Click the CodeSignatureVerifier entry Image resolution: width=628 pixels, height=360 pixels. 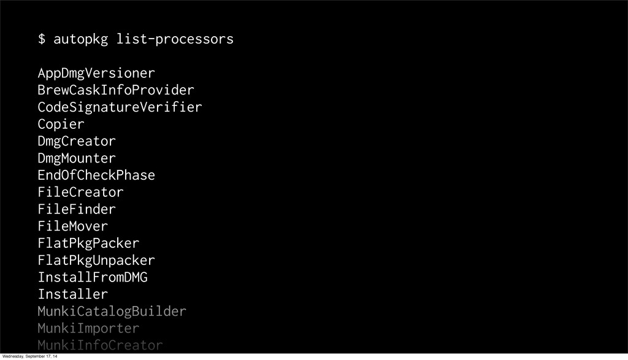tap(120, 108)
